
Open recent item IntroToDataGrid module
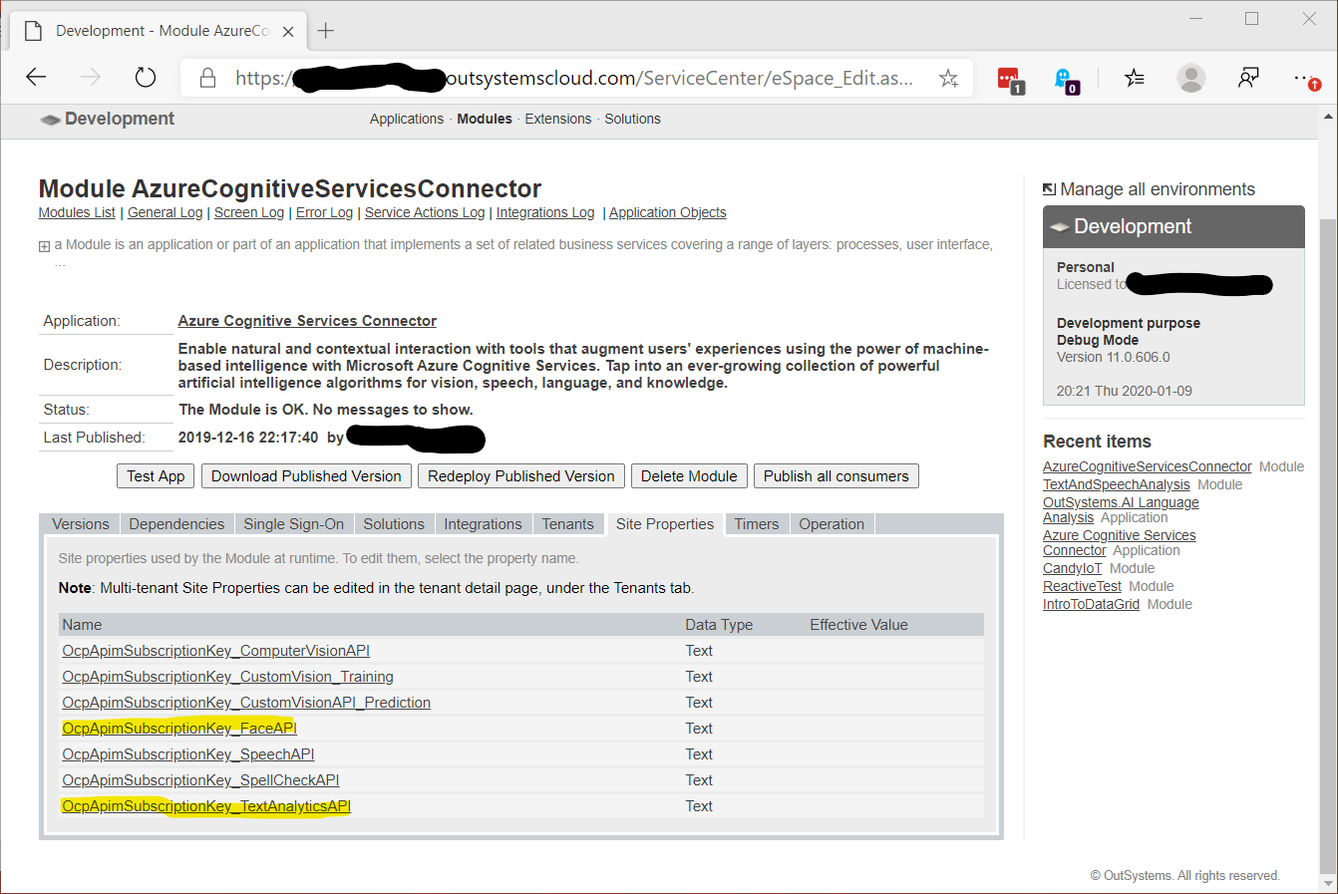(1091, 604)
